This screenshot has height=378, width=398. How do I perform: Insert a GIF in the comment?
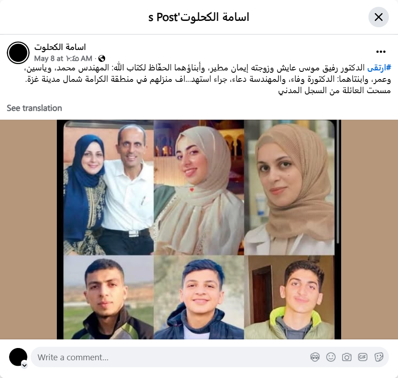coord(363,357)
